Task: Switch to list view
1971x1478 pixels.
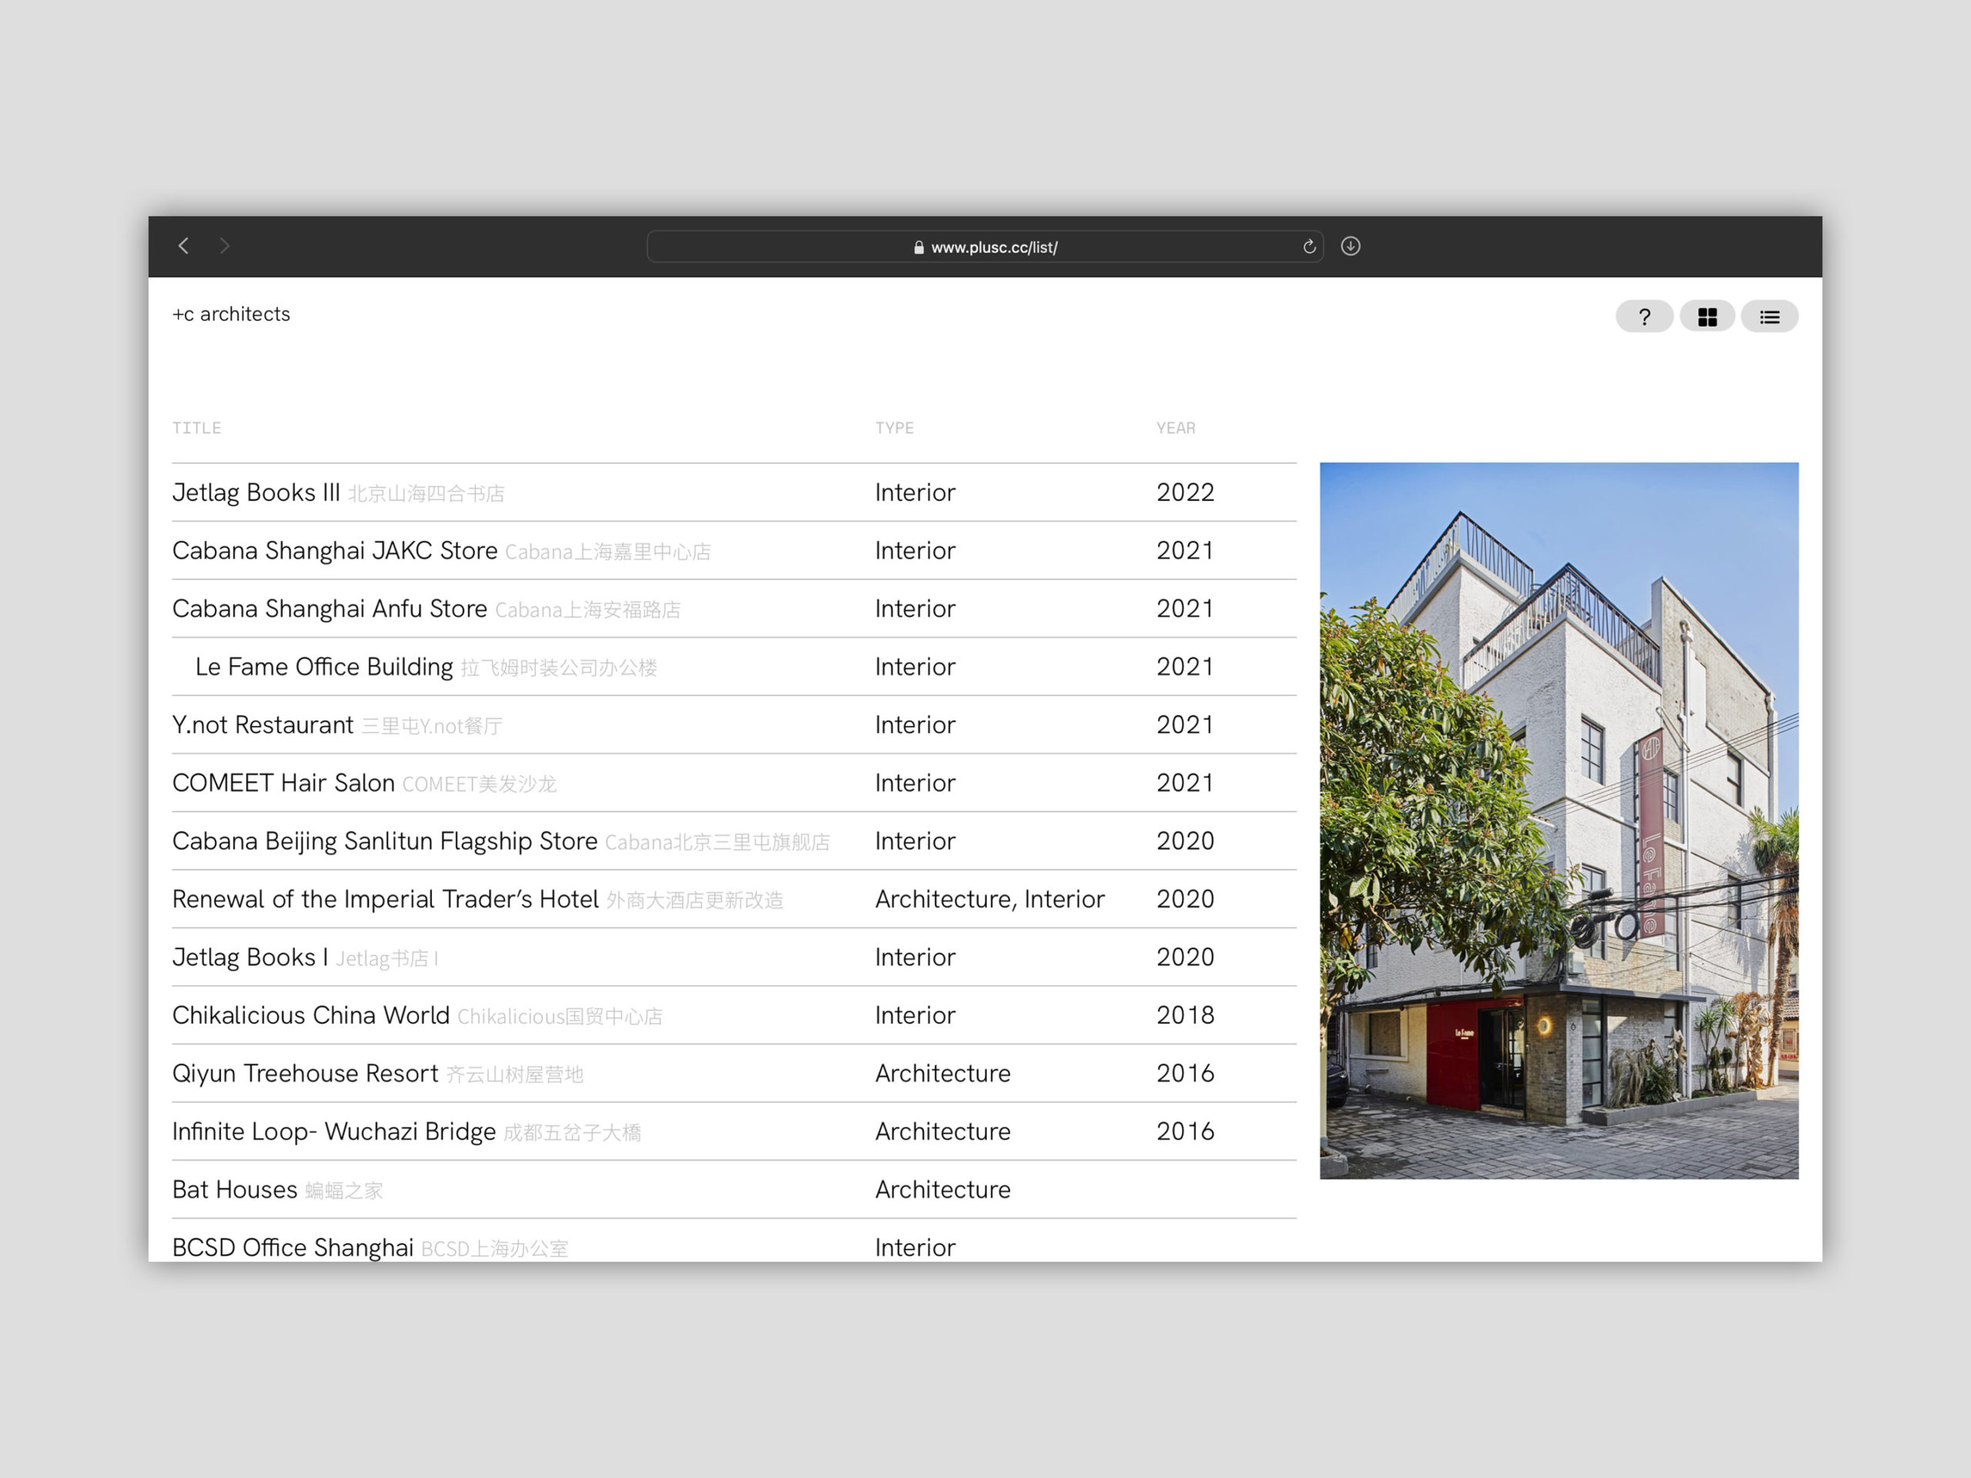Action: (1769, 316)
